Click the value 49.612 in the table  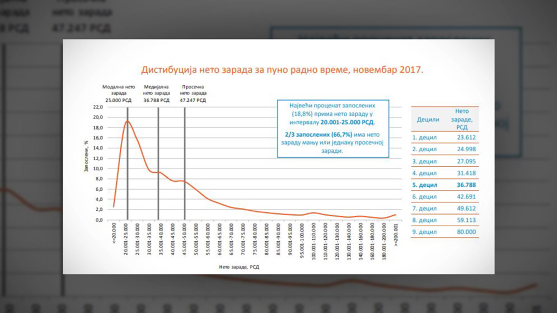click(466, 208)
